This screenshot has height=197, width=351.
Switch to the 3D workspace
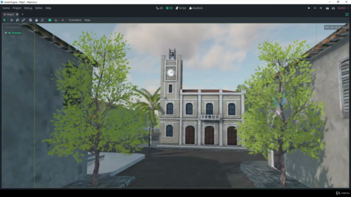click(x=169, y=8)
